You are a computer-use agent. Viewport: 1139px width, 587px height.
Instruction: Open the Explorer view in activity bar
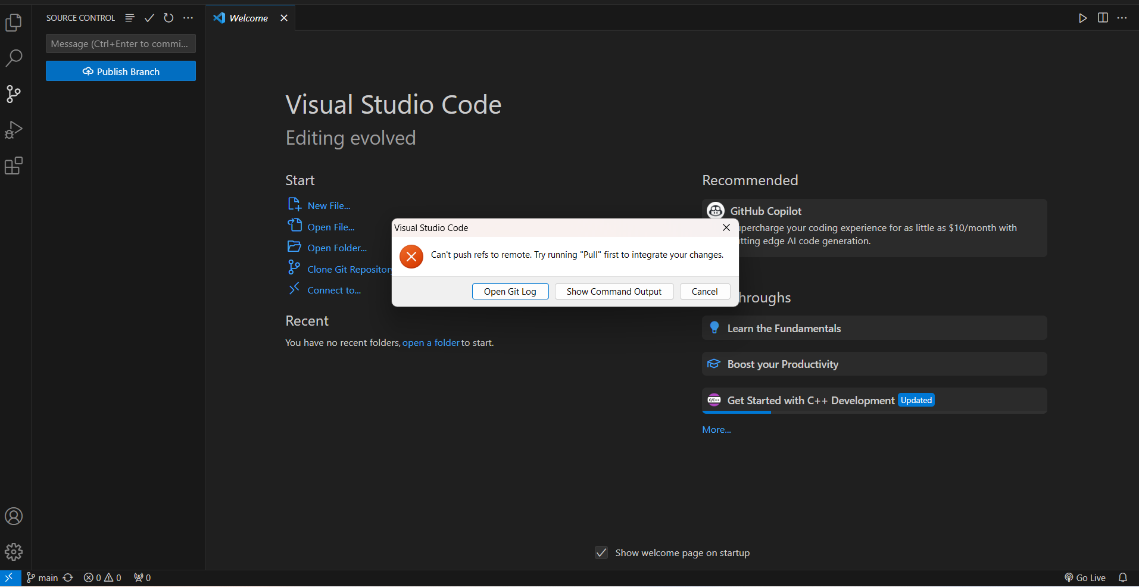point(14,23)
